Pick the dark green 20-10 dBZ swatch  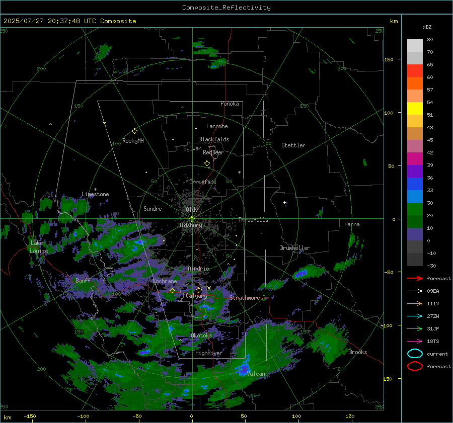pyautogui.click(x=415, y=222)
